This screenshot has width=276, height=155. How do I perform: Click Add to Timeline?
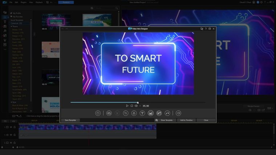tap(186, 120)
